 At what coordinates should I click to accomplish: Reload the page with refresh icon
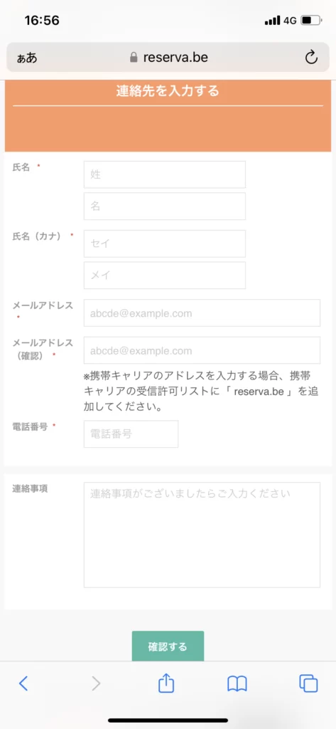pyautogui.click(x=311, y=57)
